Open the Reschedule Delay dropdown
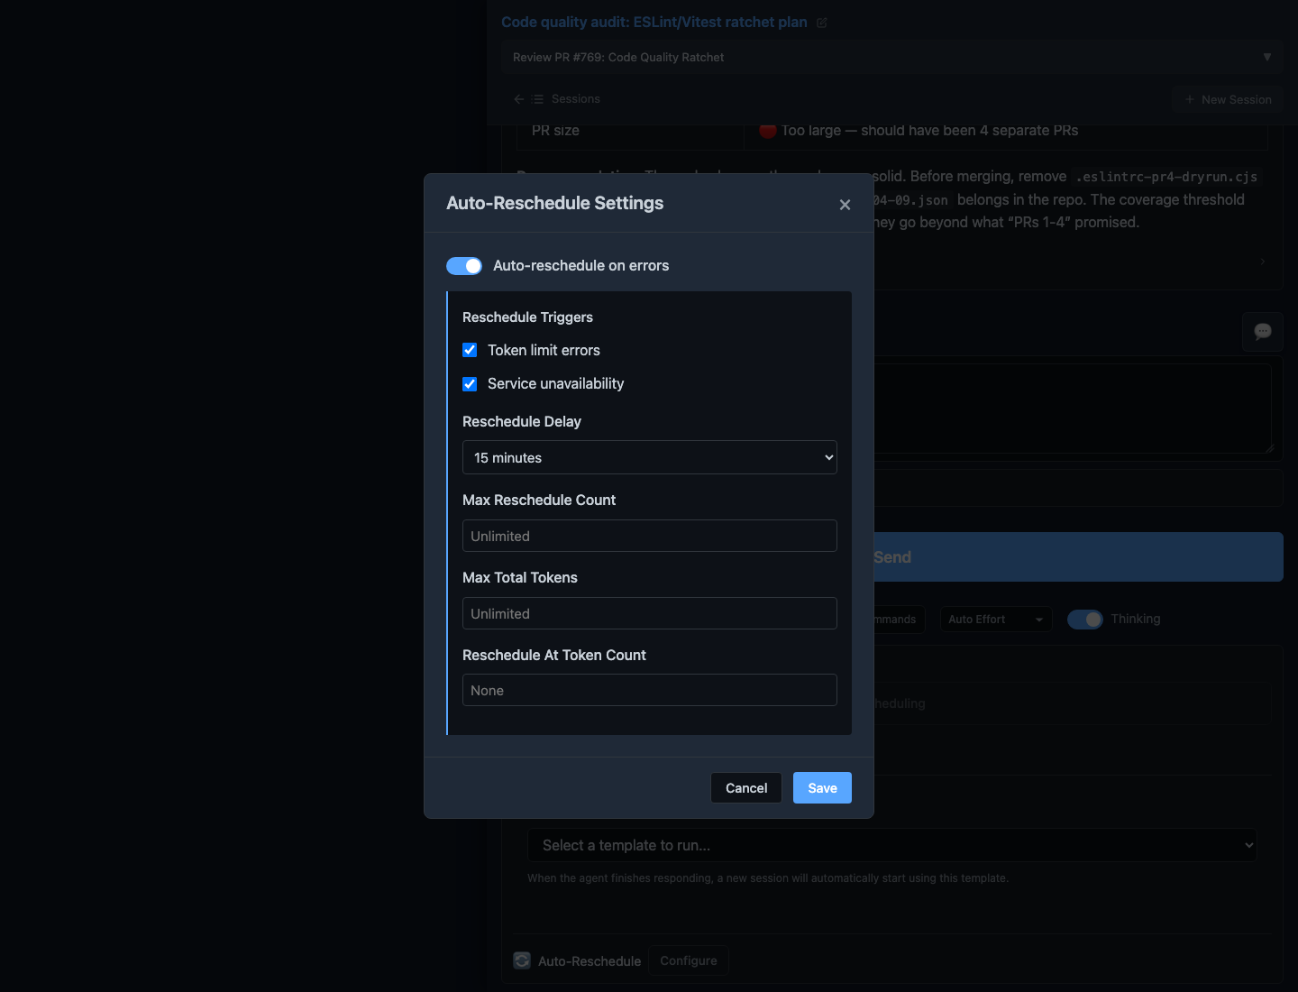1298x992 pixels. 649,457
